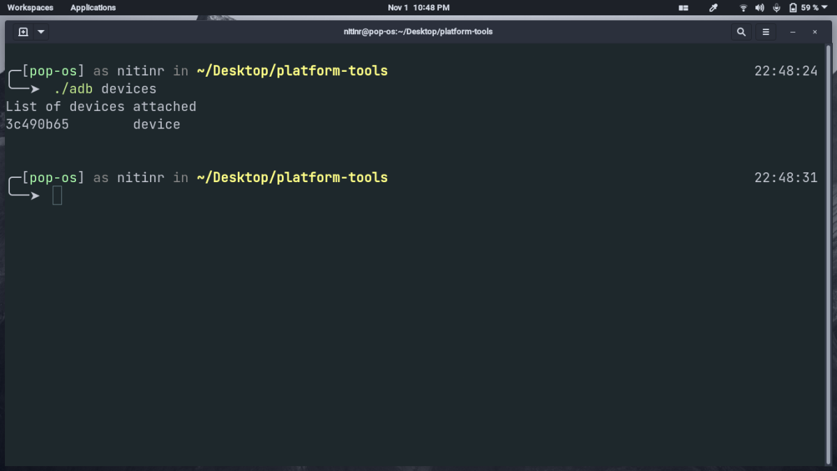Click the terminal cursor at the prompt

pyautogui.click(x=57, y=196)
